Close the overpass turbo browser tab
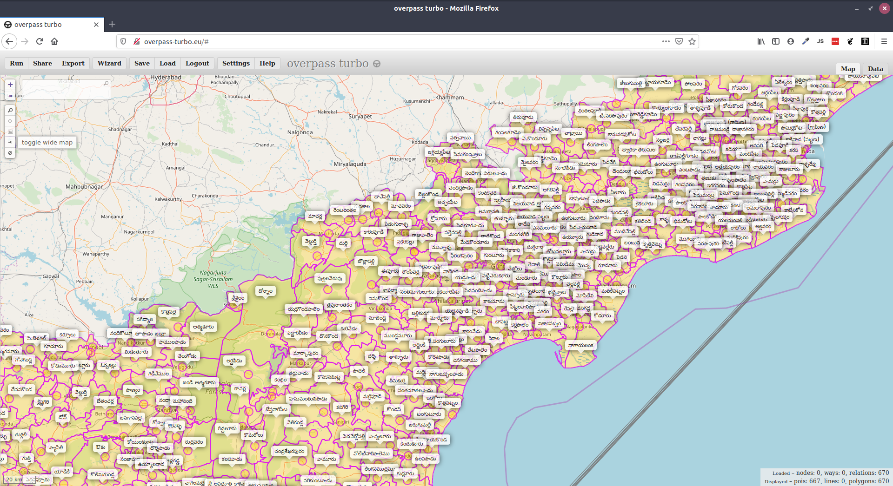This screenshot has width=893, height=486. pyautogui.click(x=96, y=25)
